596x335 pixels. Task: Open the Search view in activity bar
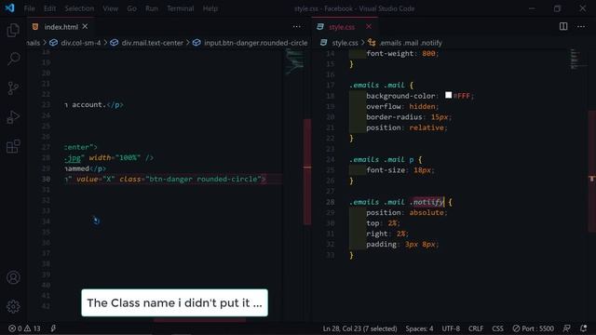[x=13, y=59]
